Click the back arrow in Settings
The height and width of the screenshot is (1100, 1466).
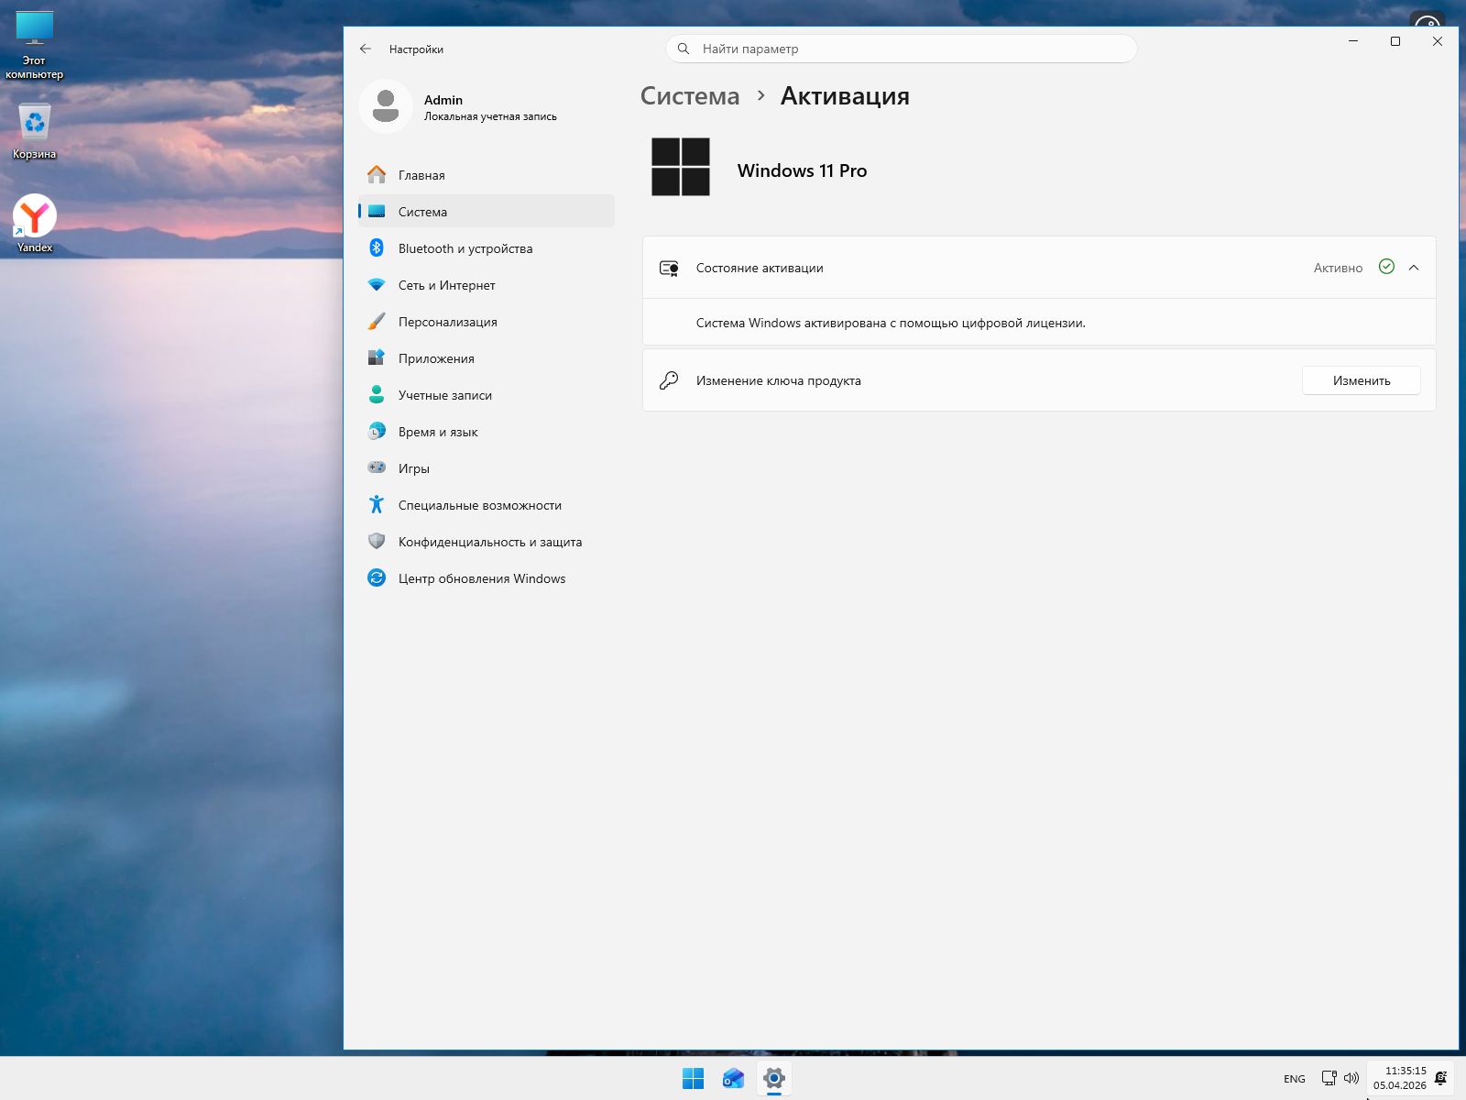pyautogui.click(x=366, y=49)
